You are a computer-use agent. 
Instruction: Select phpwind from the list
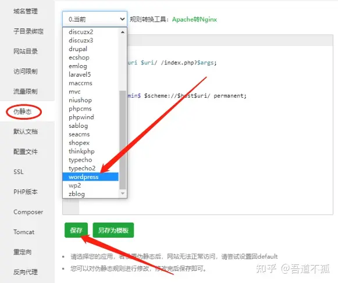click(x=91, y=117)
